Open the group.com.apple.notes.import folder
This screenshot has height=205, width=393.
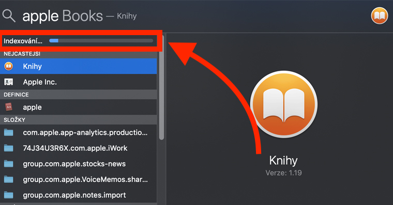(x=79, y=195)
